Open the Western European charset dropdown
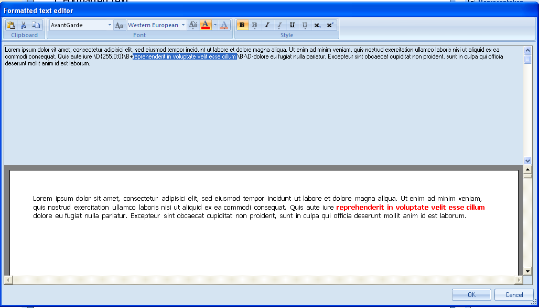The height and width of the screenshot is (308, 539). tap(183, 25)
